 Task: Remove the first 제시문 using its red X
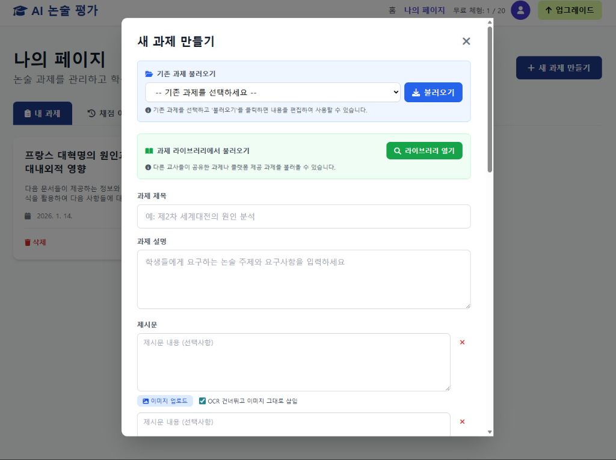462,342
